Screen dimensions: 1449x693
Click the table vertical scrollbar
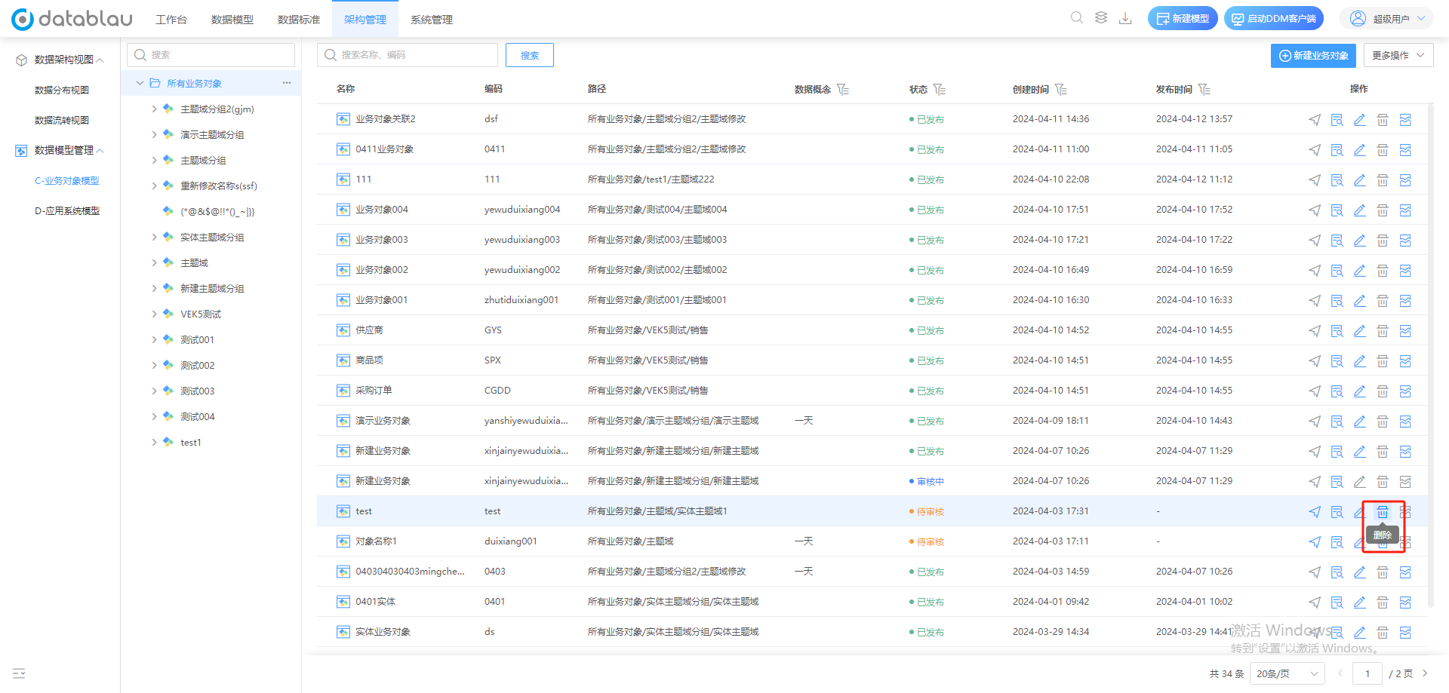point(1431,354)
